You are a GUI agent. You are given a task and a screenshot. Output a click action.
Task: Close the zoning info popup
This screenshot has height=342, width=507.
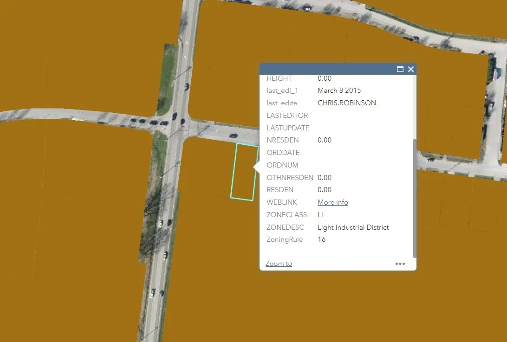tap(410, 69)
